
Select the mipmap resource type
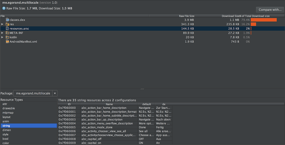[x=8, y=113]
